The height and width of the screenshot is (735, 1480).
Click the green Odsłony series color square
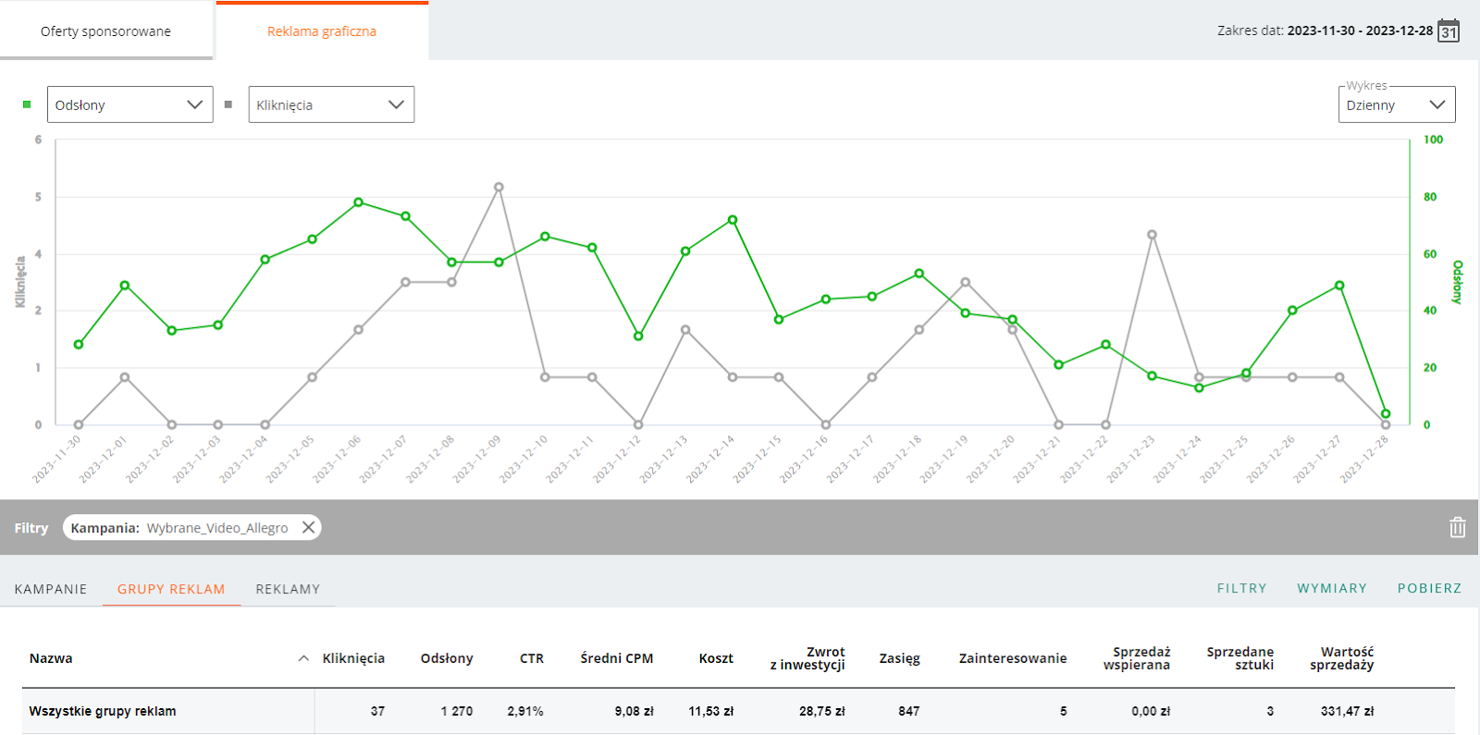click(x=27, y=104)
